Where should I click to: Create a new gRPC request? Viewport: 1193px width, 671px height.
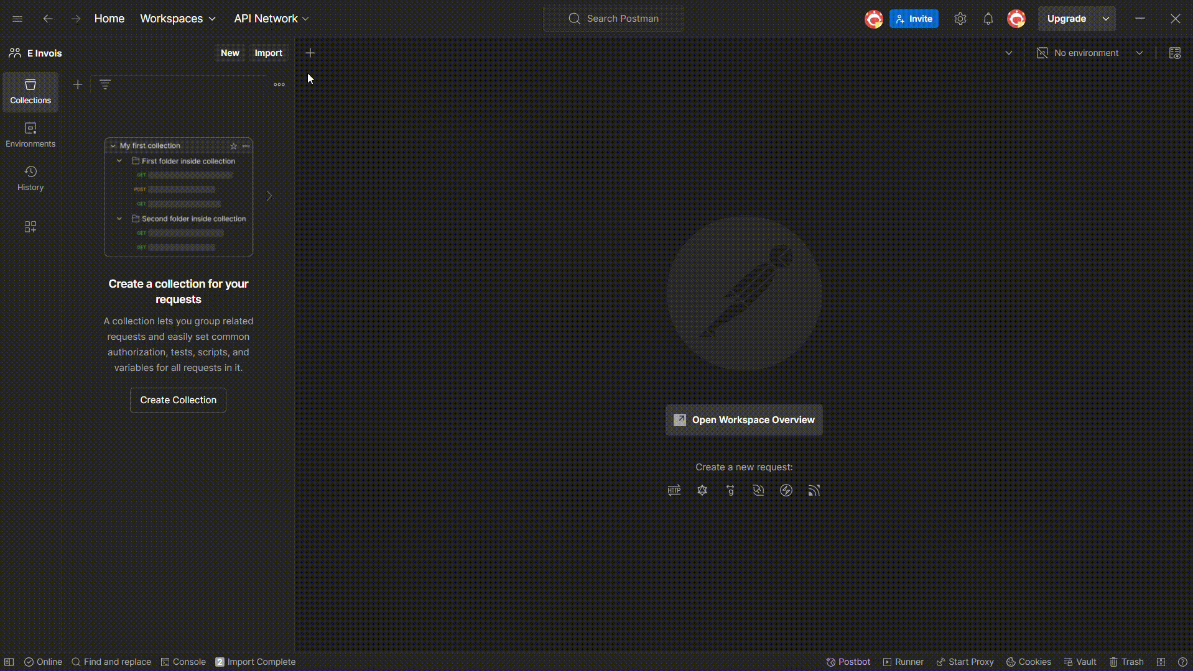pyautogui.click(x=730, y=490)
